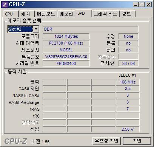The image size is (154, 147).
Task: Click the 최대 대역폭 label
Action: [x=27, y=43]
